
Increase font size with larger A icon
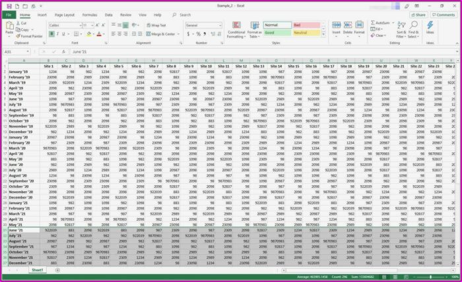[x=97, y=25]
